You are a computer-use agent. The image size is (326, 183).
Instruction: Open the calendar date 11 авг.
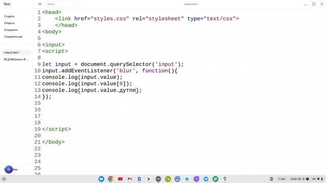(282, 179)
